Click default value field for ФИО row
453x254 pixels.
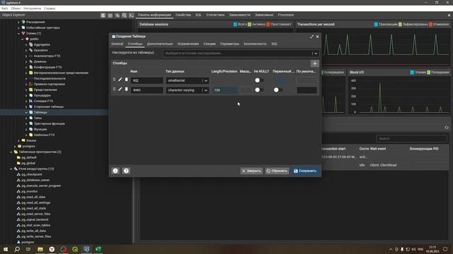coord(306,90)
